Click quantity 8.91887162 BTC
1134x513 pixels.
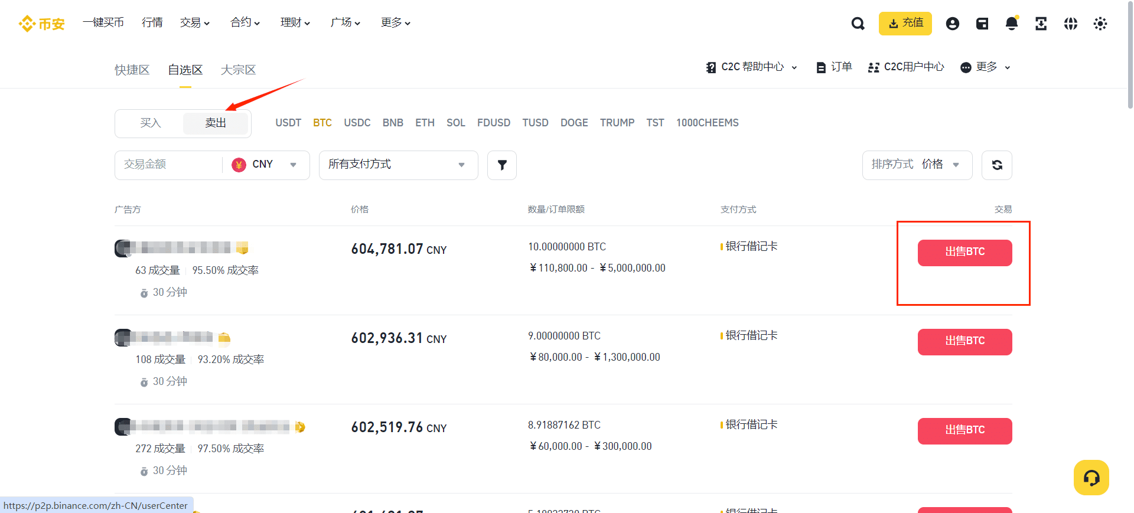pos(564,425)
